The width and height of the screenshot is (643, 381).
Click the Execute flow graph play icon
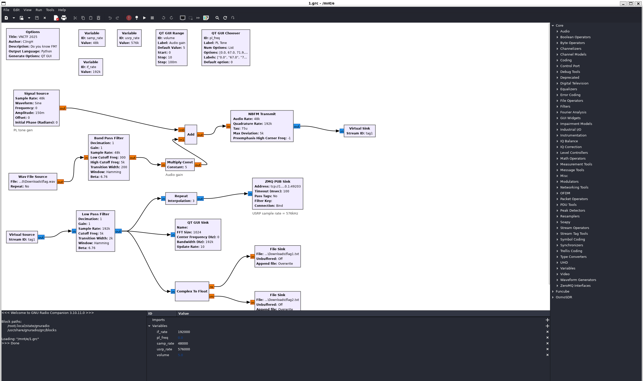(x=144, y=18)
